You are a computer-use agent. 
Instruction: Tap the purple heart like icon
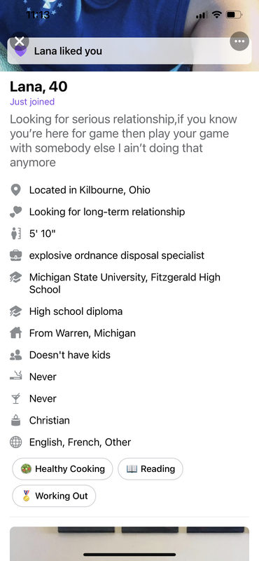point(20,52)
